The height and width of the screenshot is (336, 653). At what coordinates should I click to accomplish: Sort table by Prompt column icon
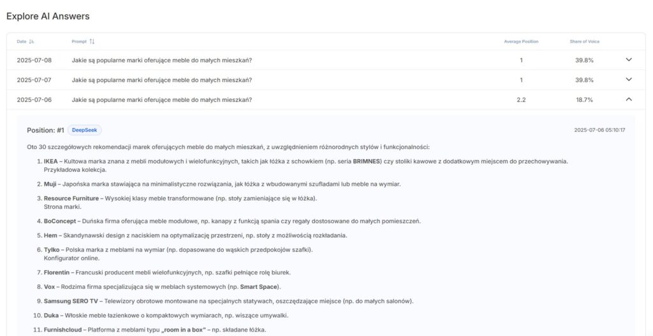pyautogui.click(x=92, y=41)
